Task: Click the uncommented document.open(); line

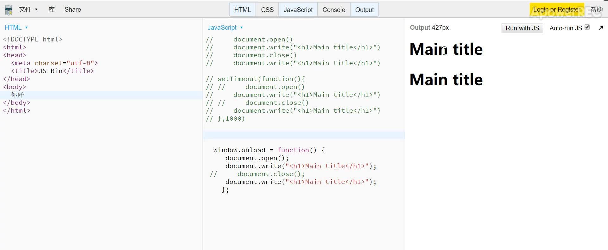Action: point(257,158)
